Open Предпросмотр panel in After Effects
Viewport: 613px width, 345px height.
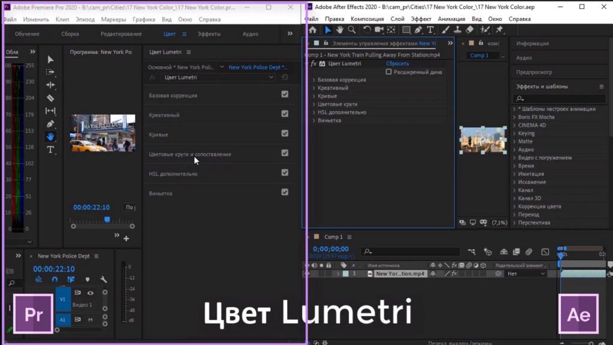pos(533,72)
